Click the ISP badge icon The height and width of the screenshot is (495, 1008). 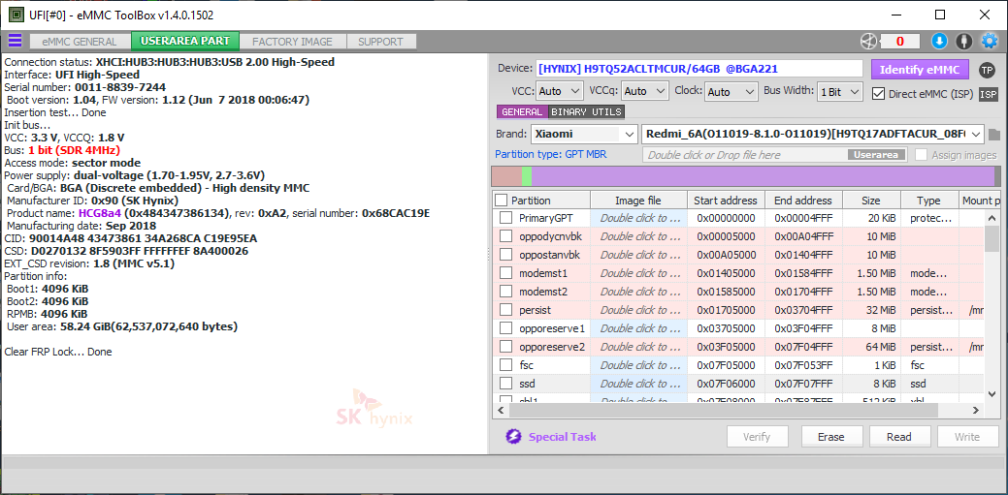point(988,94)
